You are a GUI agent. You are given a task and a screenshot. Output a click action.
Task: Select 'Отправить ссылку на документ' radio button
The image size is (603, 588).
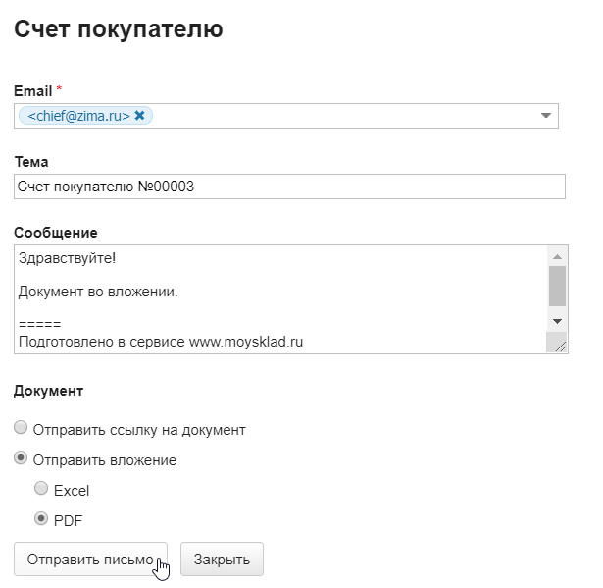[21, 429]
